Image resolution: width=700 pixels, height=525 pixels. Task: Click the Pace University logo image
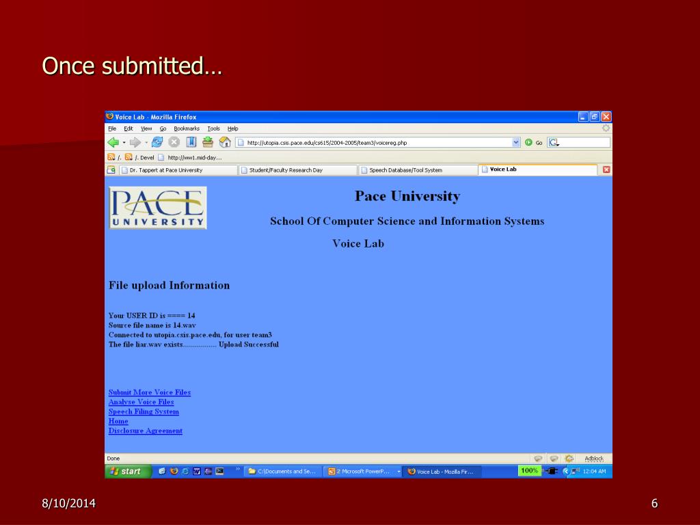point(158,208)
